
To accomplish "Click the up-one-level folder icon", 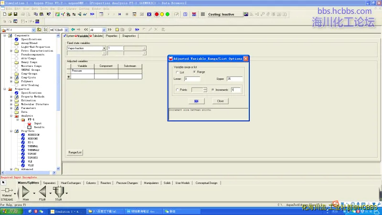I will click(39, 30).
